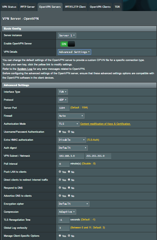
Task: Open the OpenVPN Clients tab
Action: tap(100, 7)
